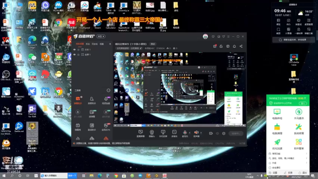Open the layout icon above preview

228,46
